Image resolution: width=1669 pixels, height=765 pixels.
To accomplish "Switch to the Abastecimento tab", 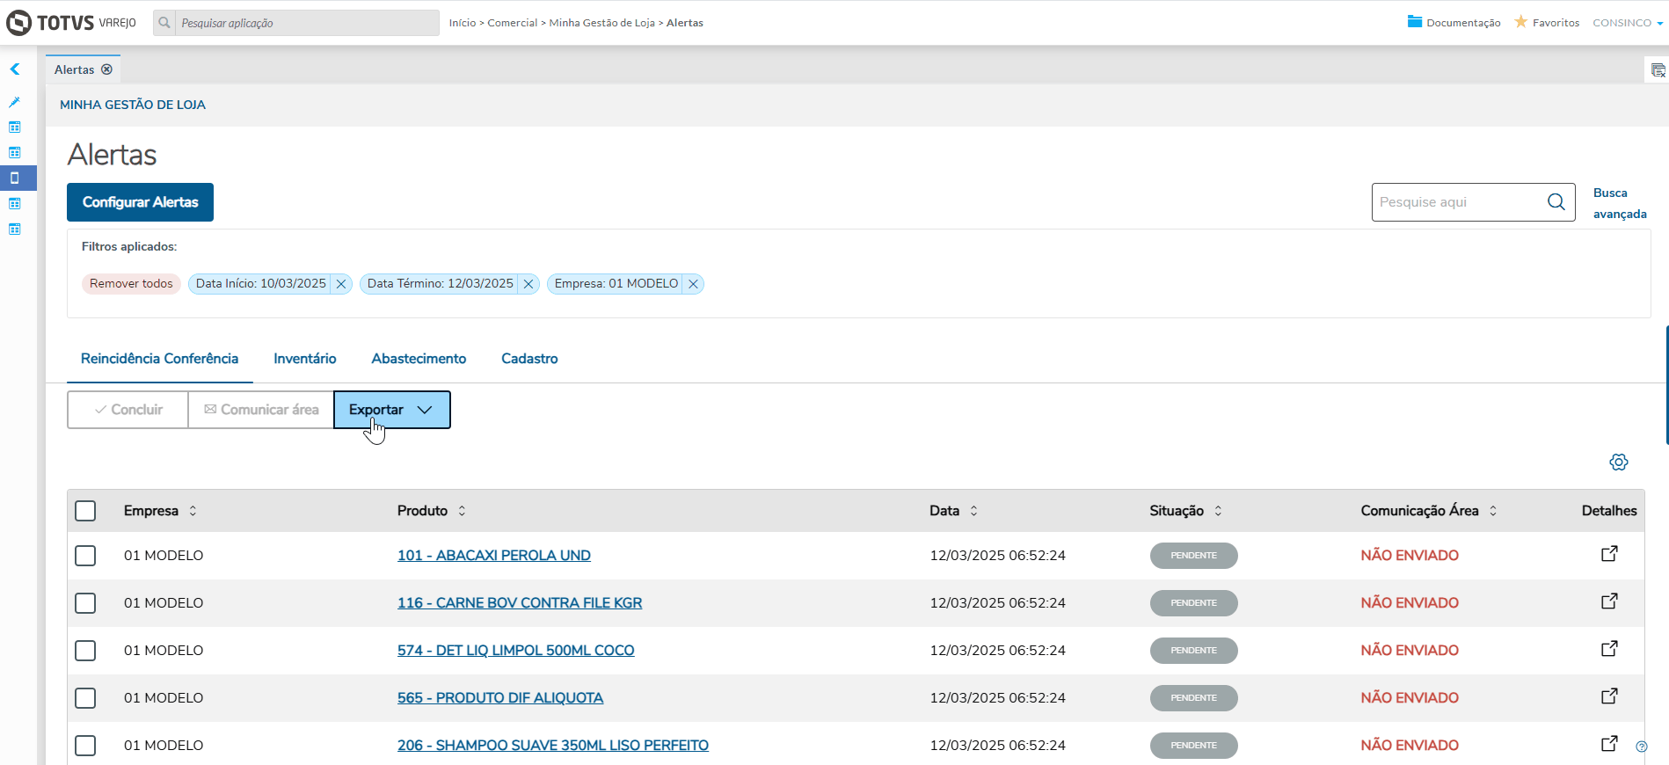I will [419, 359].
